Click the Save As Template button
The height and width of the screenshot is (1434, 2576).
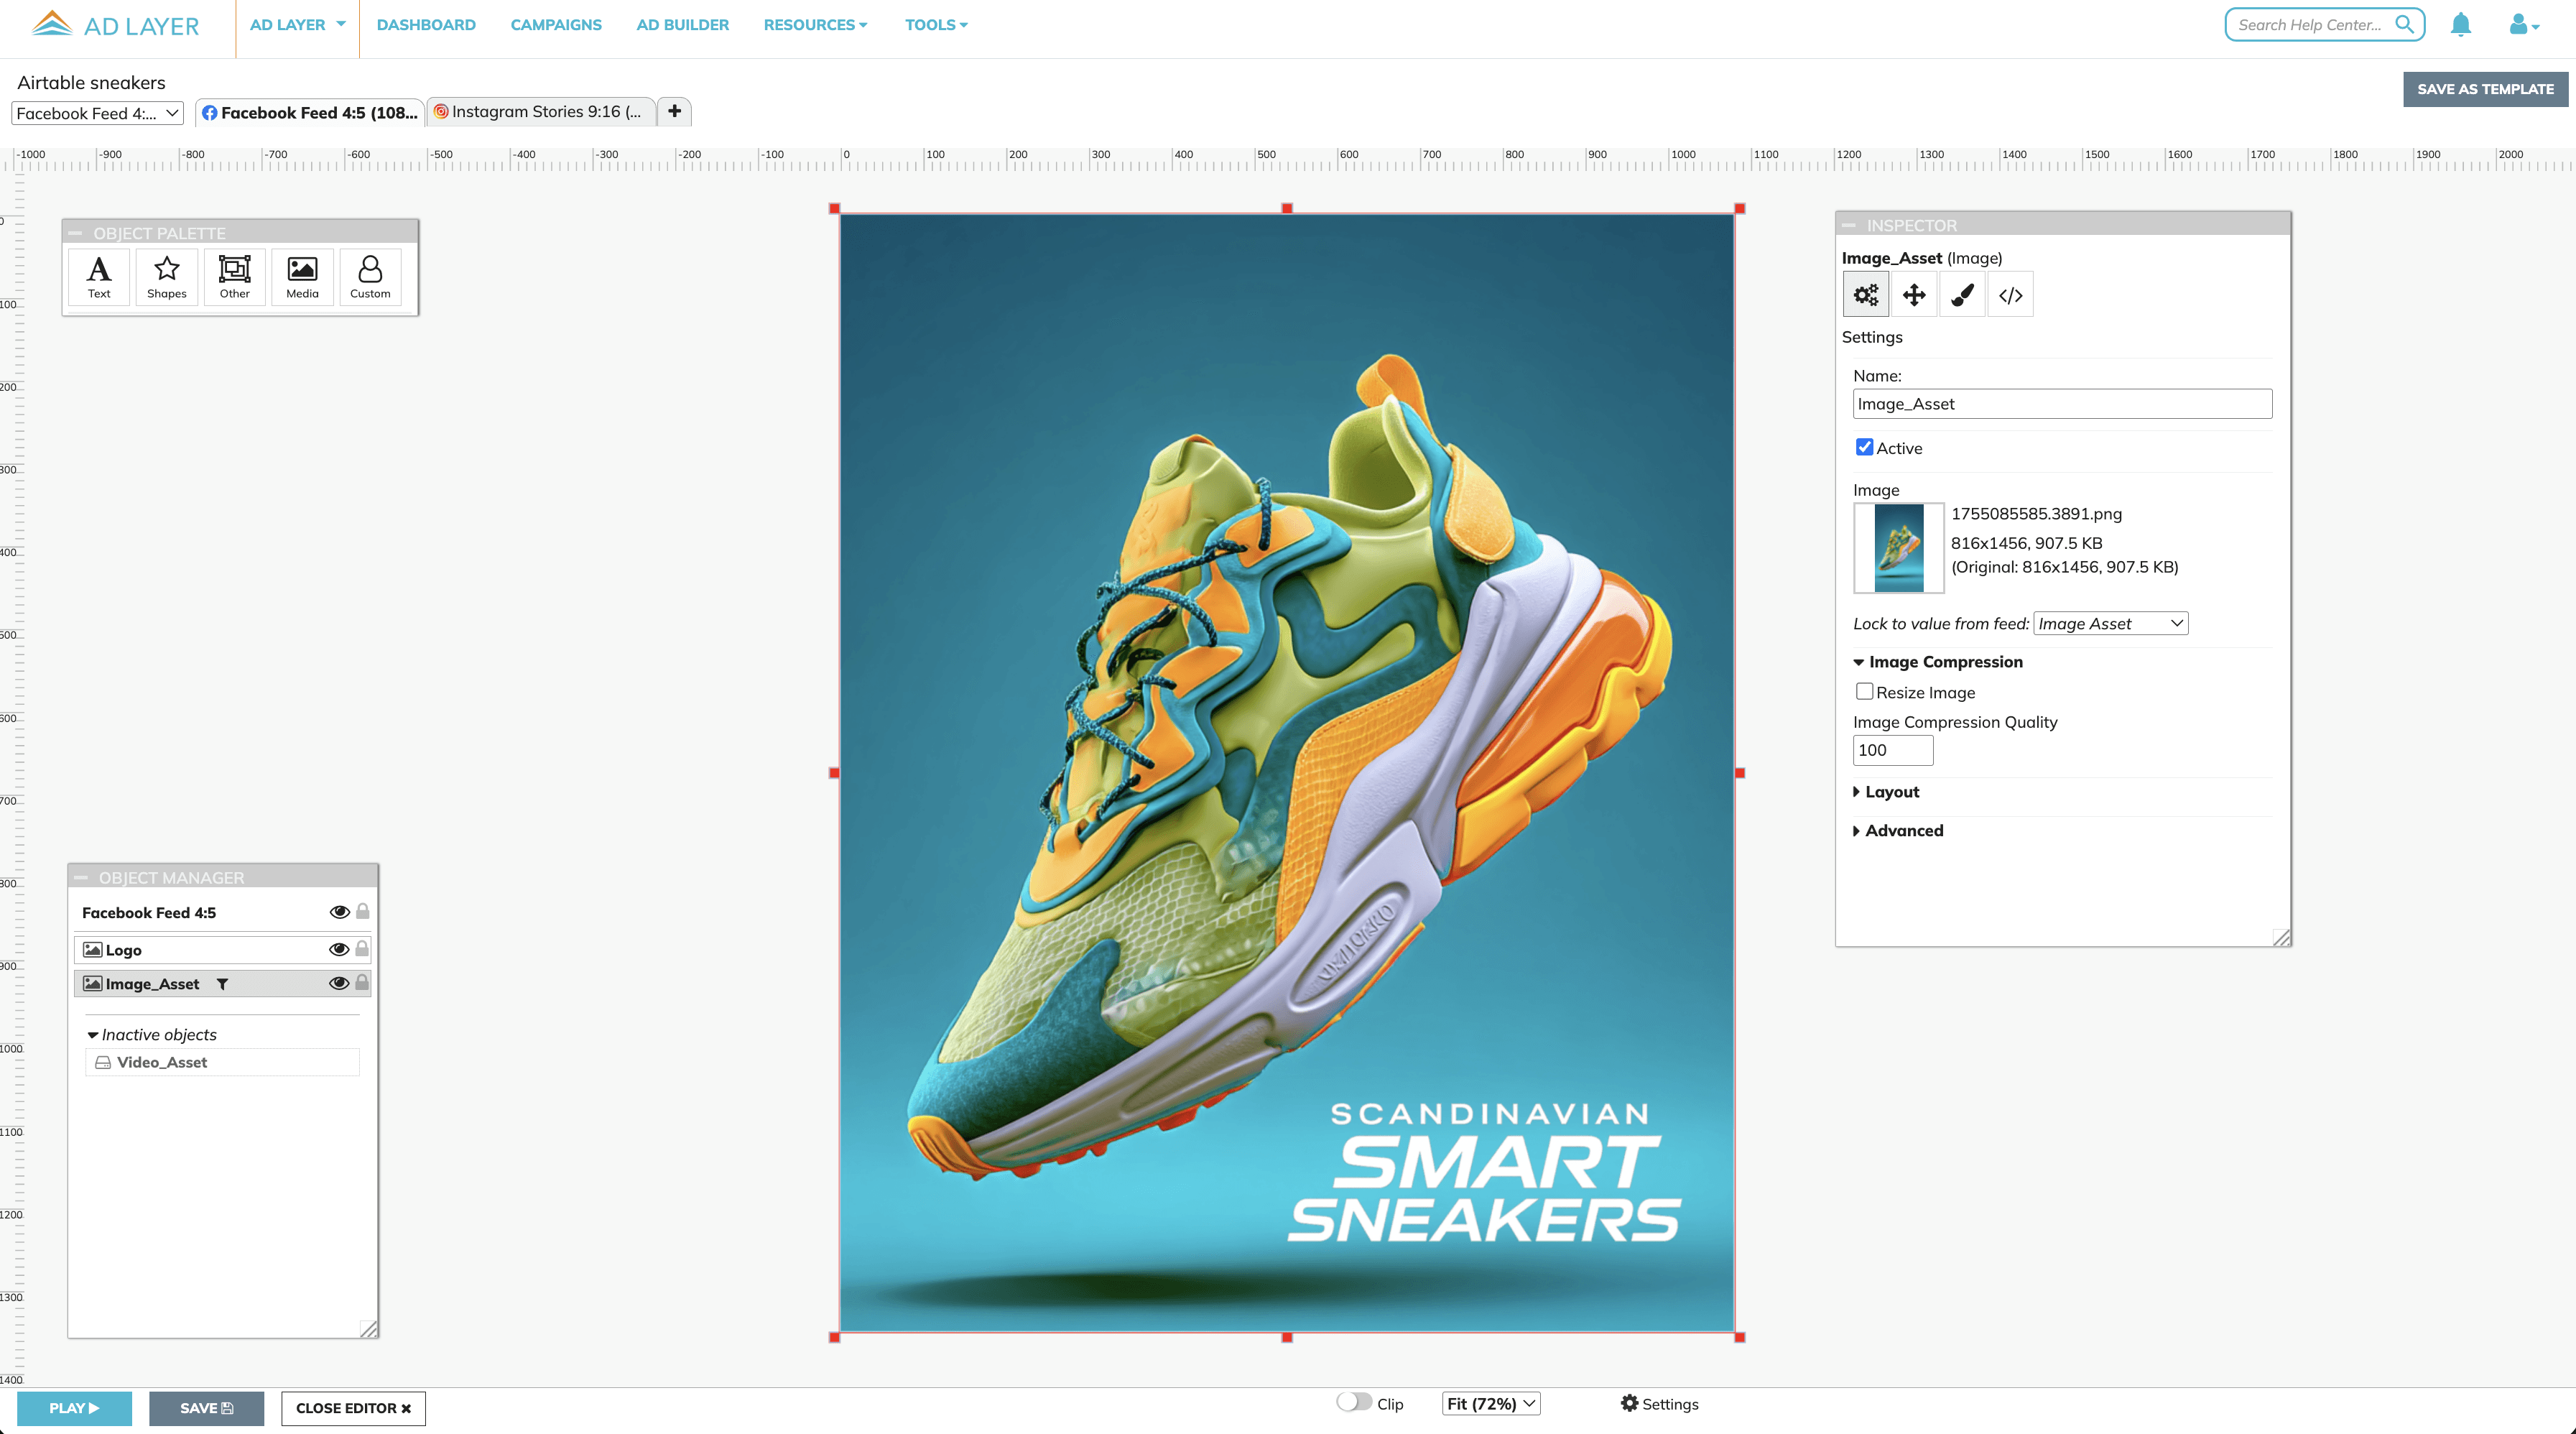click(2485, 89)
